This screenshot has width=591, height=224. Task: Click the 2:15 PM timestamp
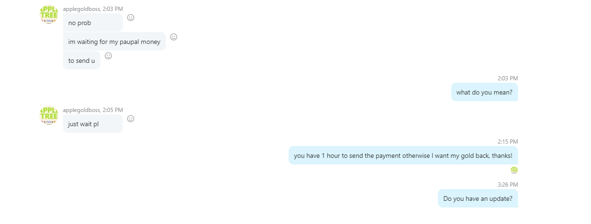coord(508,141)
